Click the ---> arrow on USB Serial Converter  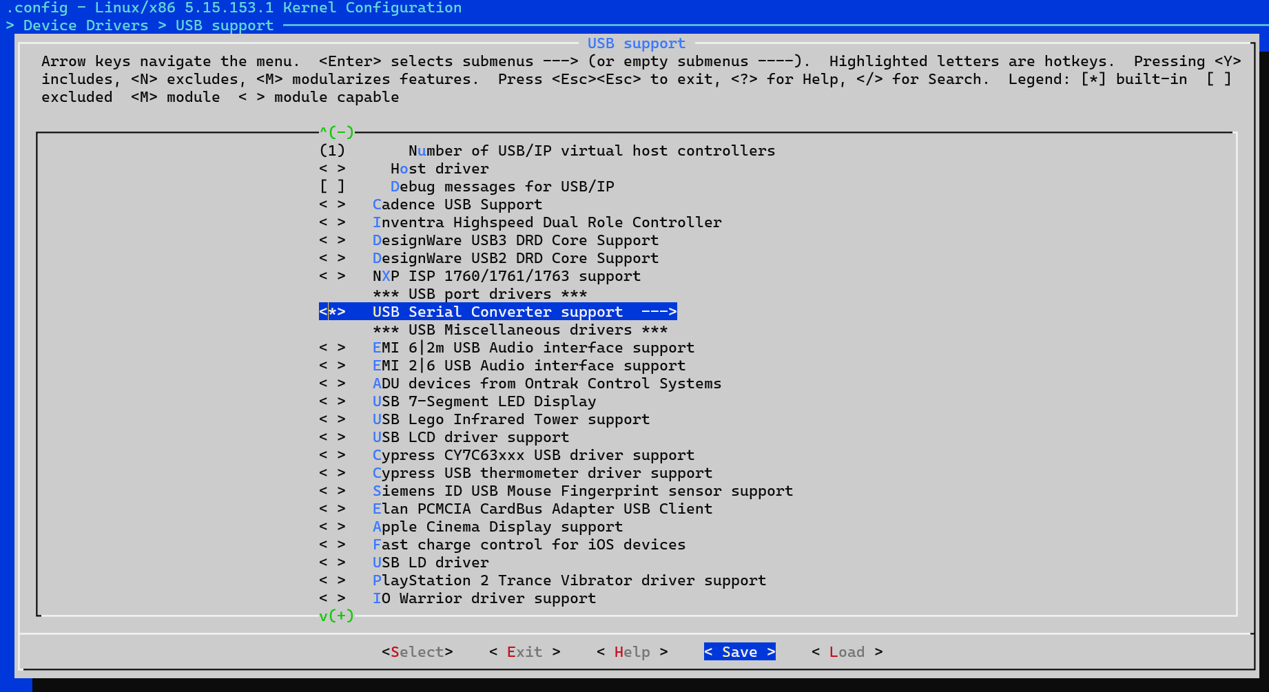tap(659, 312)
